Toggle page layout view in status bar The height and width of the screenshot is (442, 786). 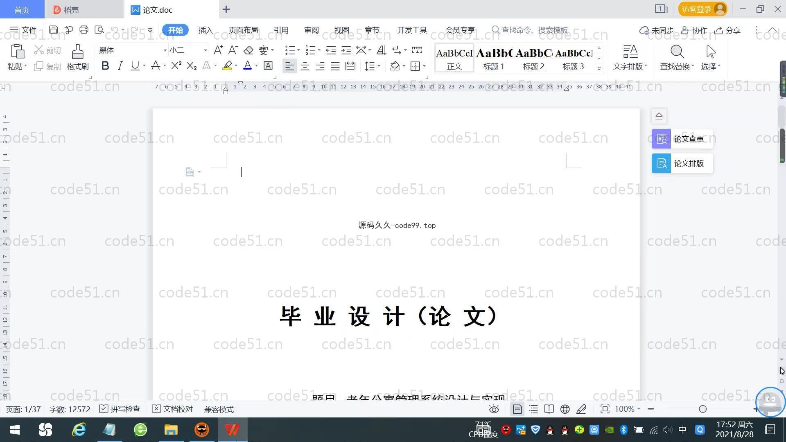[x=517, y=409]
